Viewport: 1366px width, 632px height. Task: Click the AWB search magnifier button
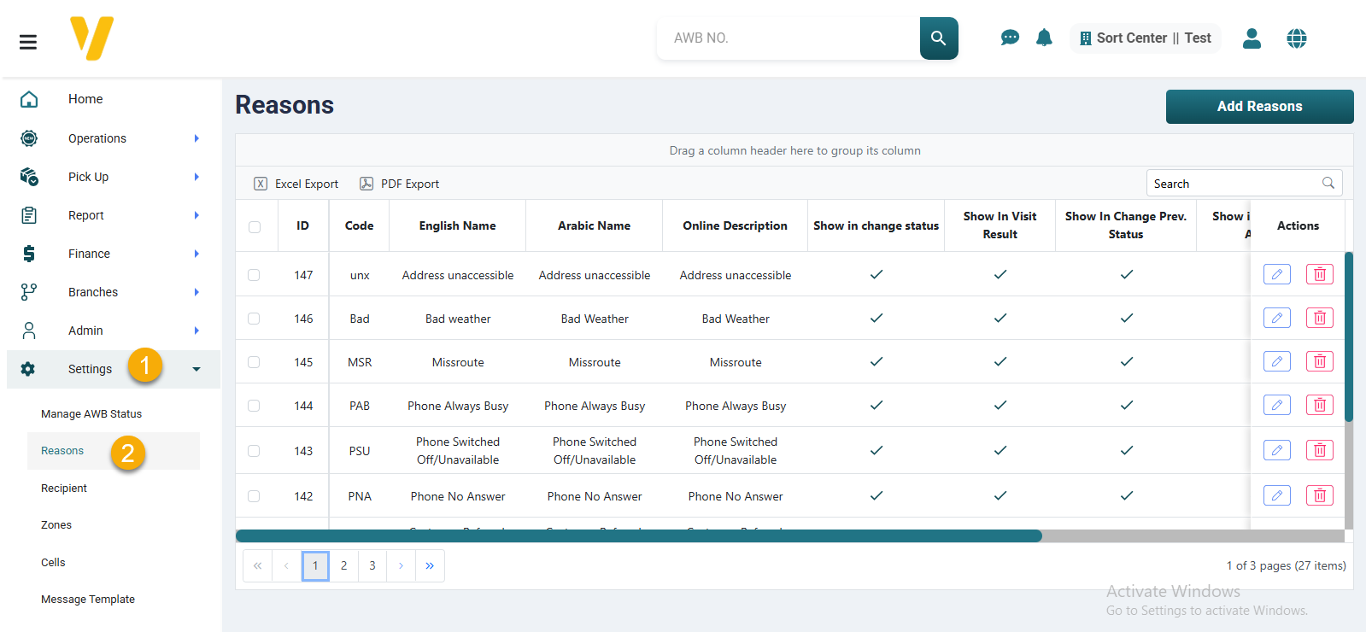(x=938, y=38)
